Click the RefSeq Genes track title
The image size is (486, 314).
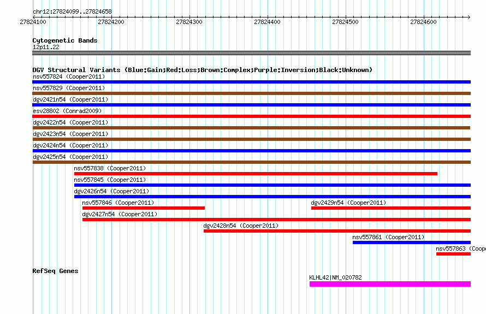[55, 271]
